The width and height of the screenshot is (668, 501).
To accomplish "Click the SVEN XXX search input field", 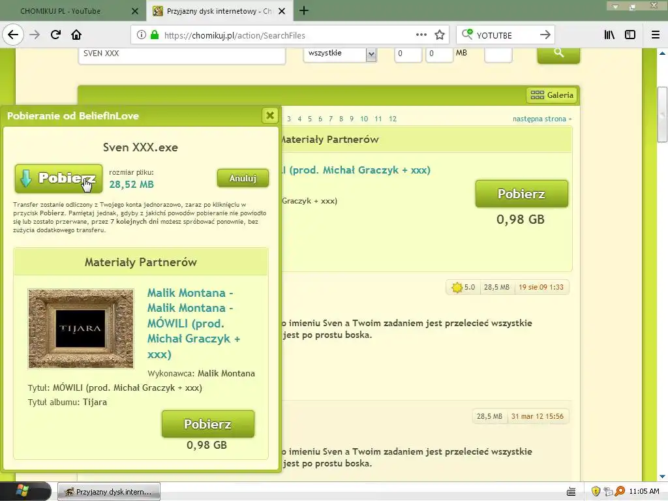I will click(182, 55).
